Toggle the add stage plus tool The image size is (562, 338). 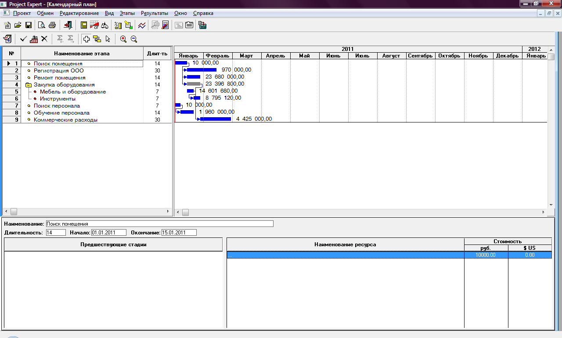86,39
